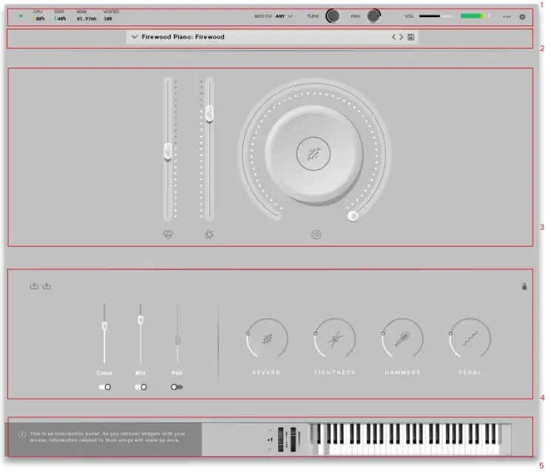Click the green status indicator light
Screen dimensions: 551x472
[x=21, y=16]
